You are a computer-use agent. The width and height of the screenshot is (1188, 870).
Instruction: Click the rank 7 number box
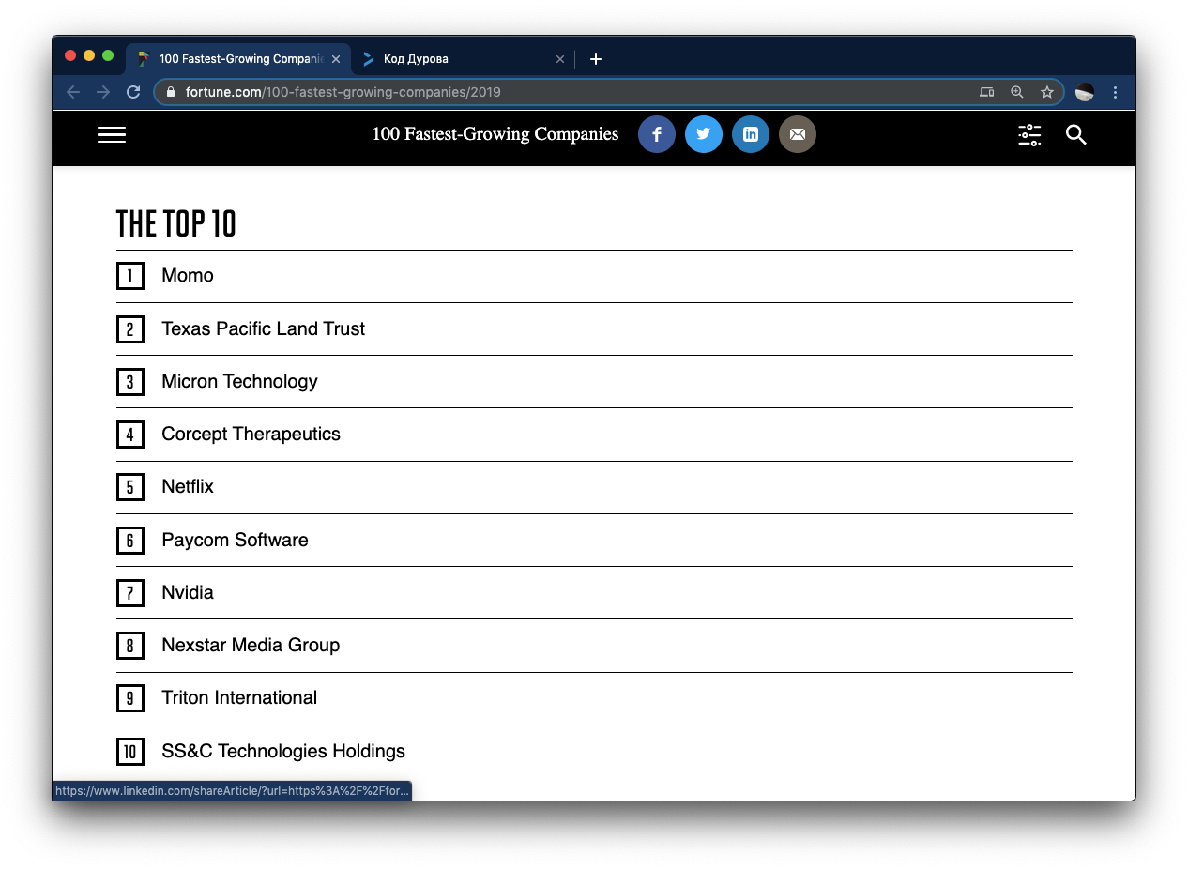(130, 593)
